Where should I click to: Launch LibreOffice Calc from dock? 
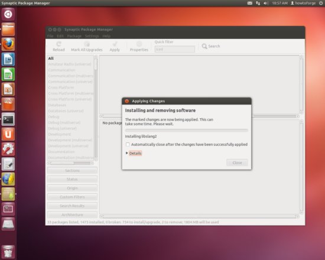(x=8, y=74)
